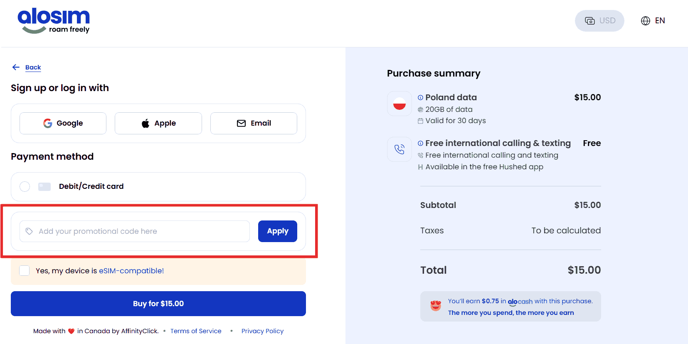Open the EN language selector
This screenshot has width=688, height=344.
coord(653,21)
